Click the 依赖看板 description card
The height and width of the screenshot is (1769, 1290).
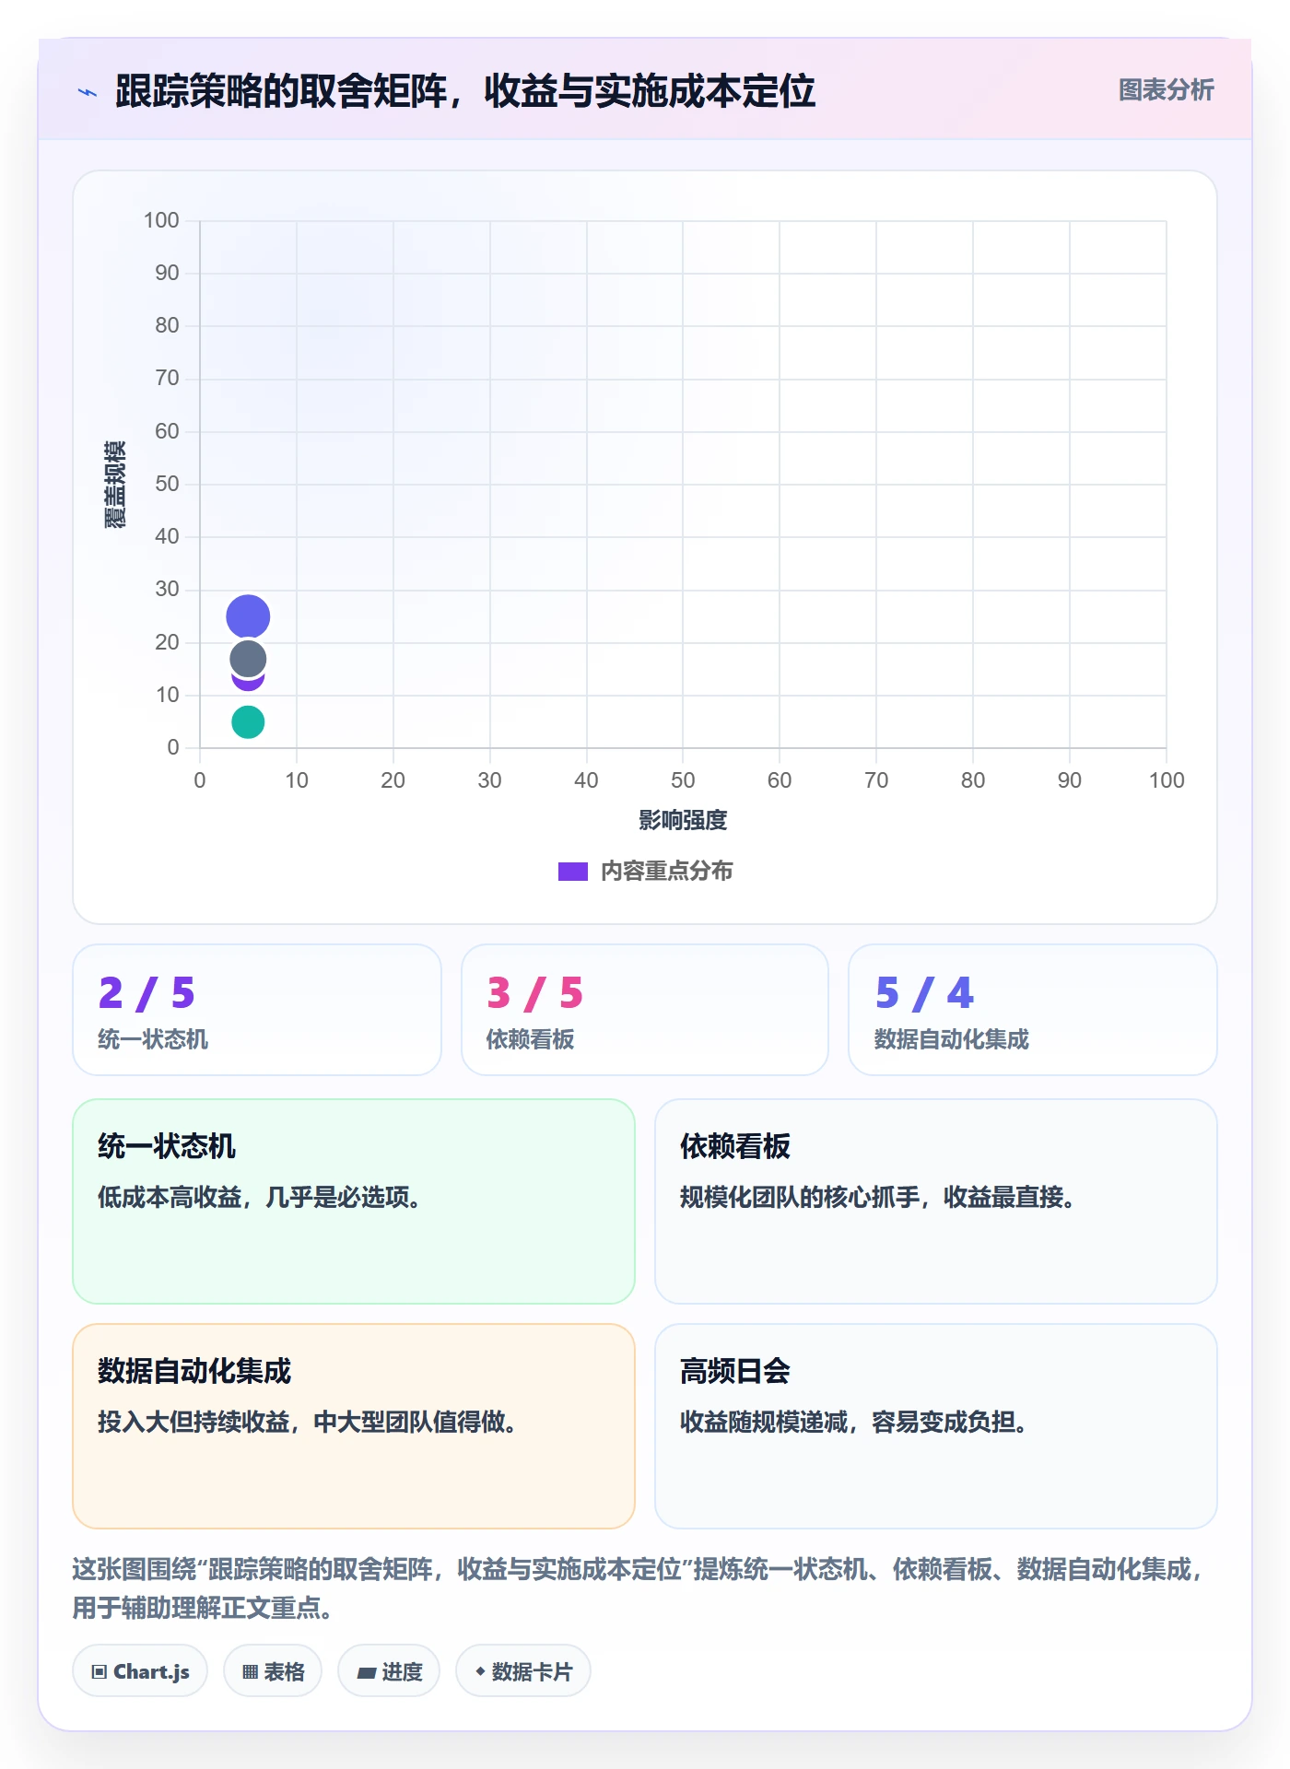(936, 1201)
